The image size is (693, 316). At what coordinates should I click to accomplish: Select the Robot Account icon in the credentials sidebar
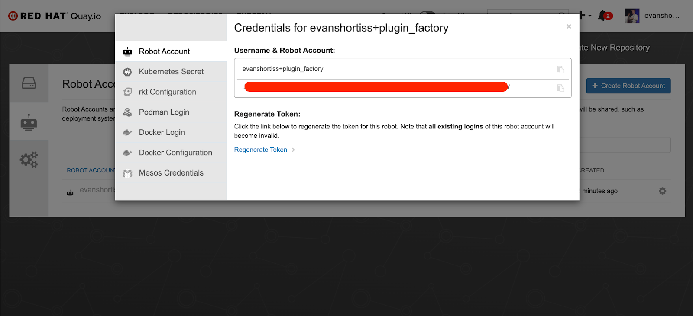[127, 51]
